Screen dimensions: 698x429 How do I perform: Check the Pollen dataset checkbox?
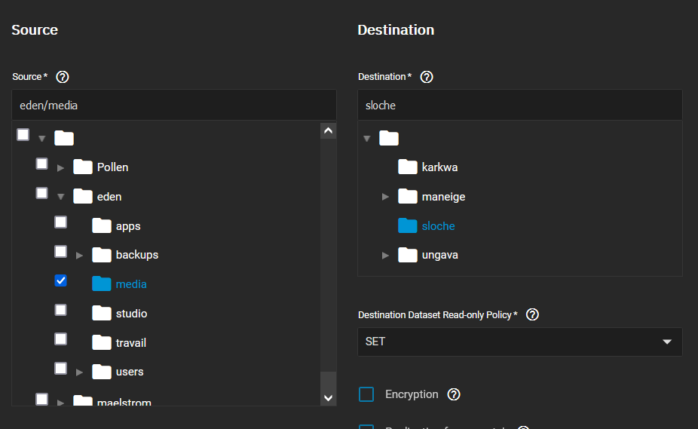click(42, 164)
